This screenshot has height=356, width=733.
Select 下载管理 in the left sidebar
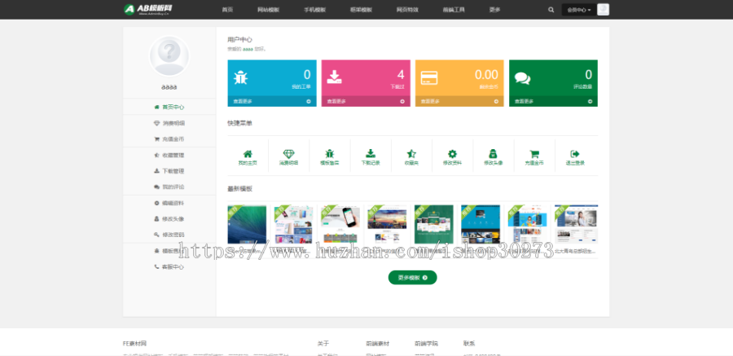[169, 171]
